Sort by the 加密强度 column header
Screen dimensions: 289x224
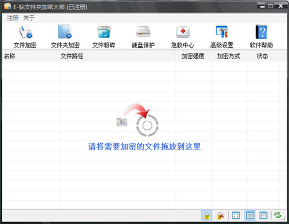coord(194,56)
